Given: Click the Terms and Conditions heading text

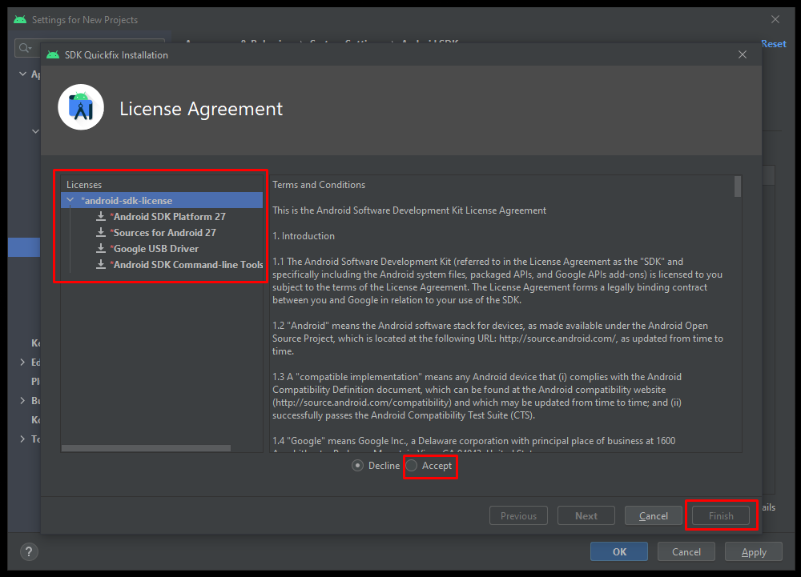Looking at the screenshot, I should 319,185.
